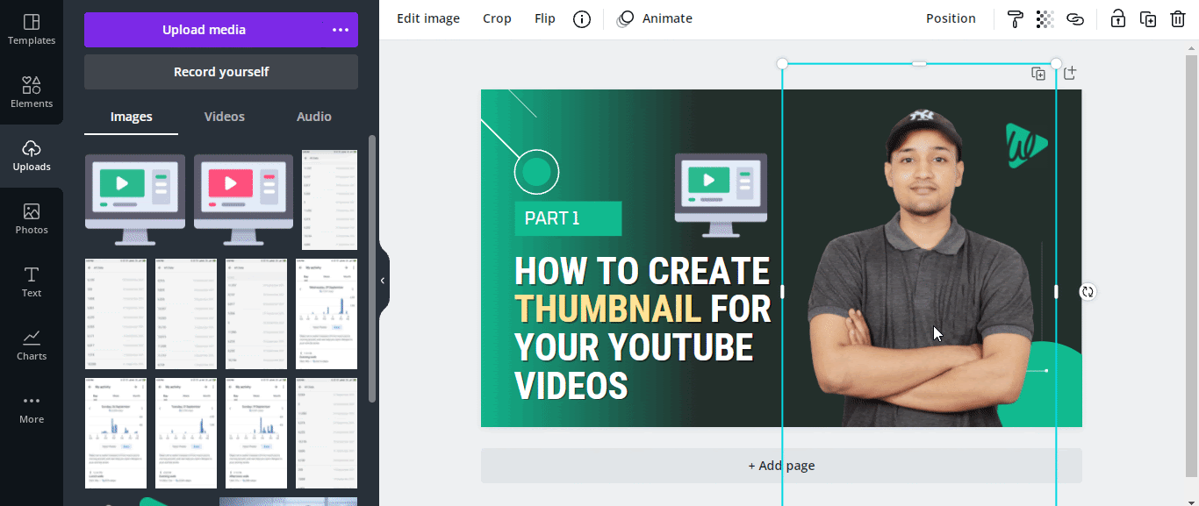Click Flip in the toolbar
This screenshot has width=1199, height=506.
(545, 18)
